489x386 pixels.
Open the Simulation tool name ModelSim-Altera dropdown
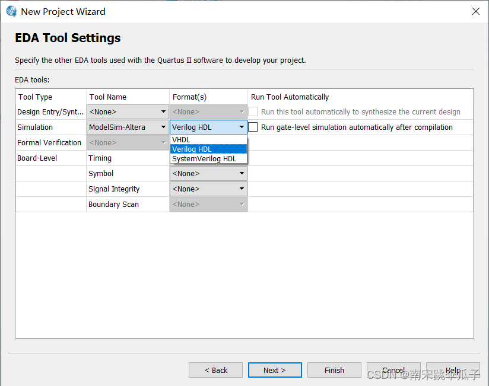[128, 127]
